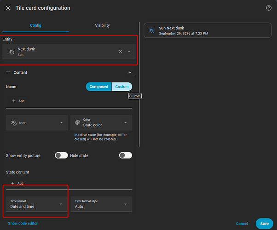The image size is (277, 230).
Task: Toggle Hide state switch
Action: 126,155
